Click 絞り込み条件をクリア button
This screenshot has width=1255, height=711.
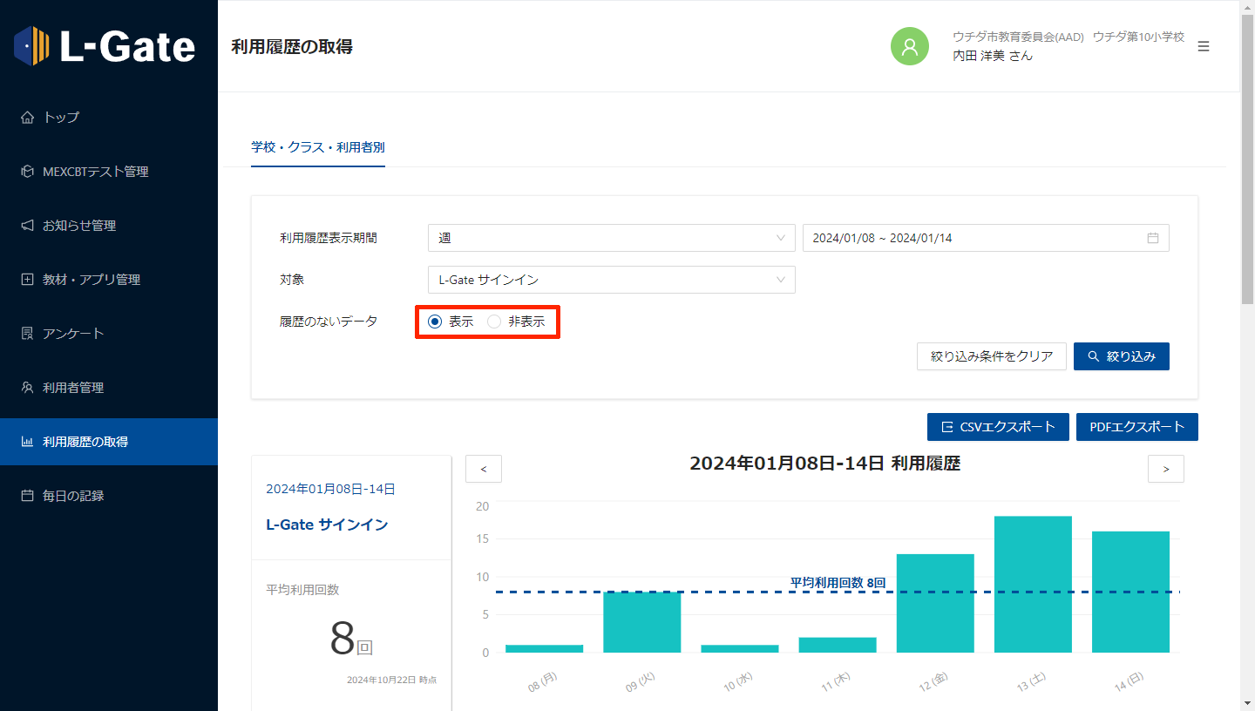(991, 356)
